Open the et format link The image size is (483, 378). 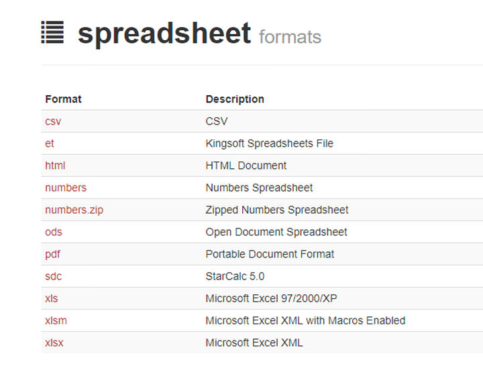50,143
